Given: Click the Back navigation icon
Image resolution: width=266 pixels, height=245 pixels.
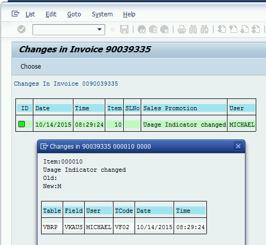Looking at the screenshot, I should tap(142, 29).
